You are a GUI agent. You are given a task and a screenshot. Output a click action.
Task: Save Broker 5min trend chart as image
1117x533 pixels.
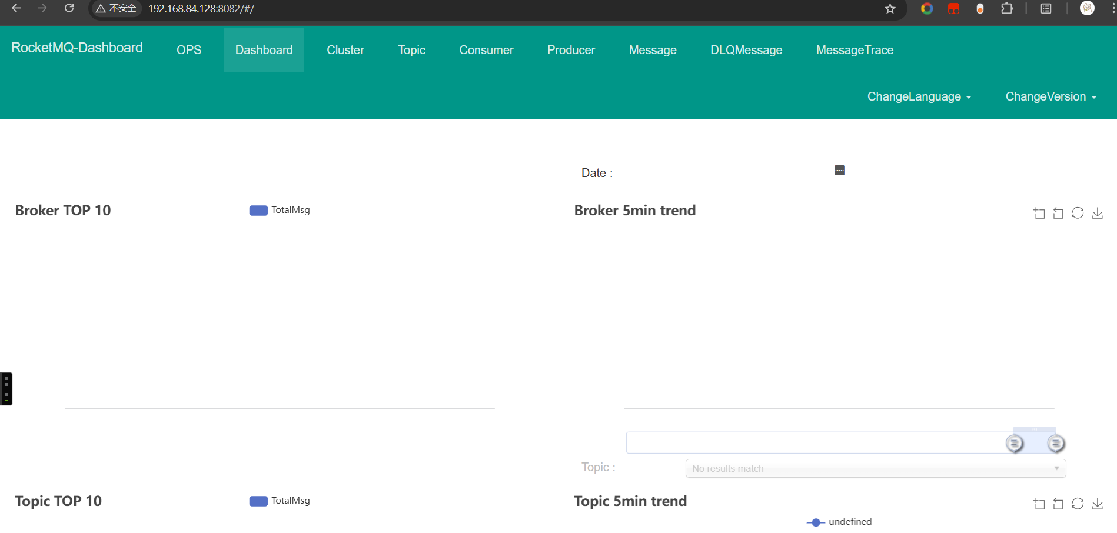[x=1097, y=213]
